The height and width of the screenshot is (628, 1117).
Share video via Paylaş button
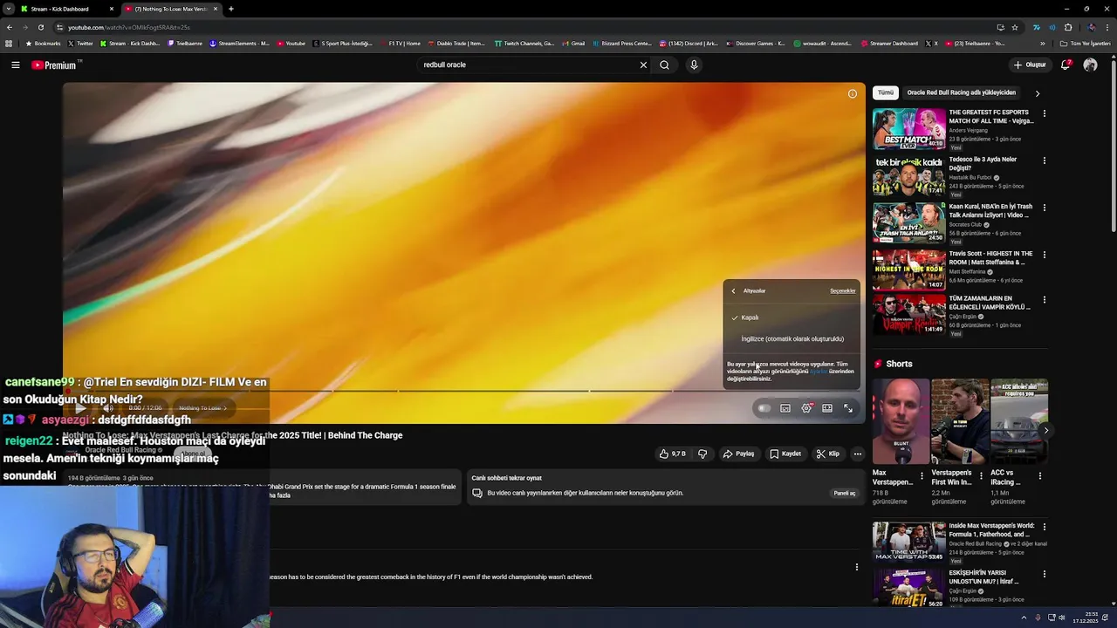(x=738, y=454)
